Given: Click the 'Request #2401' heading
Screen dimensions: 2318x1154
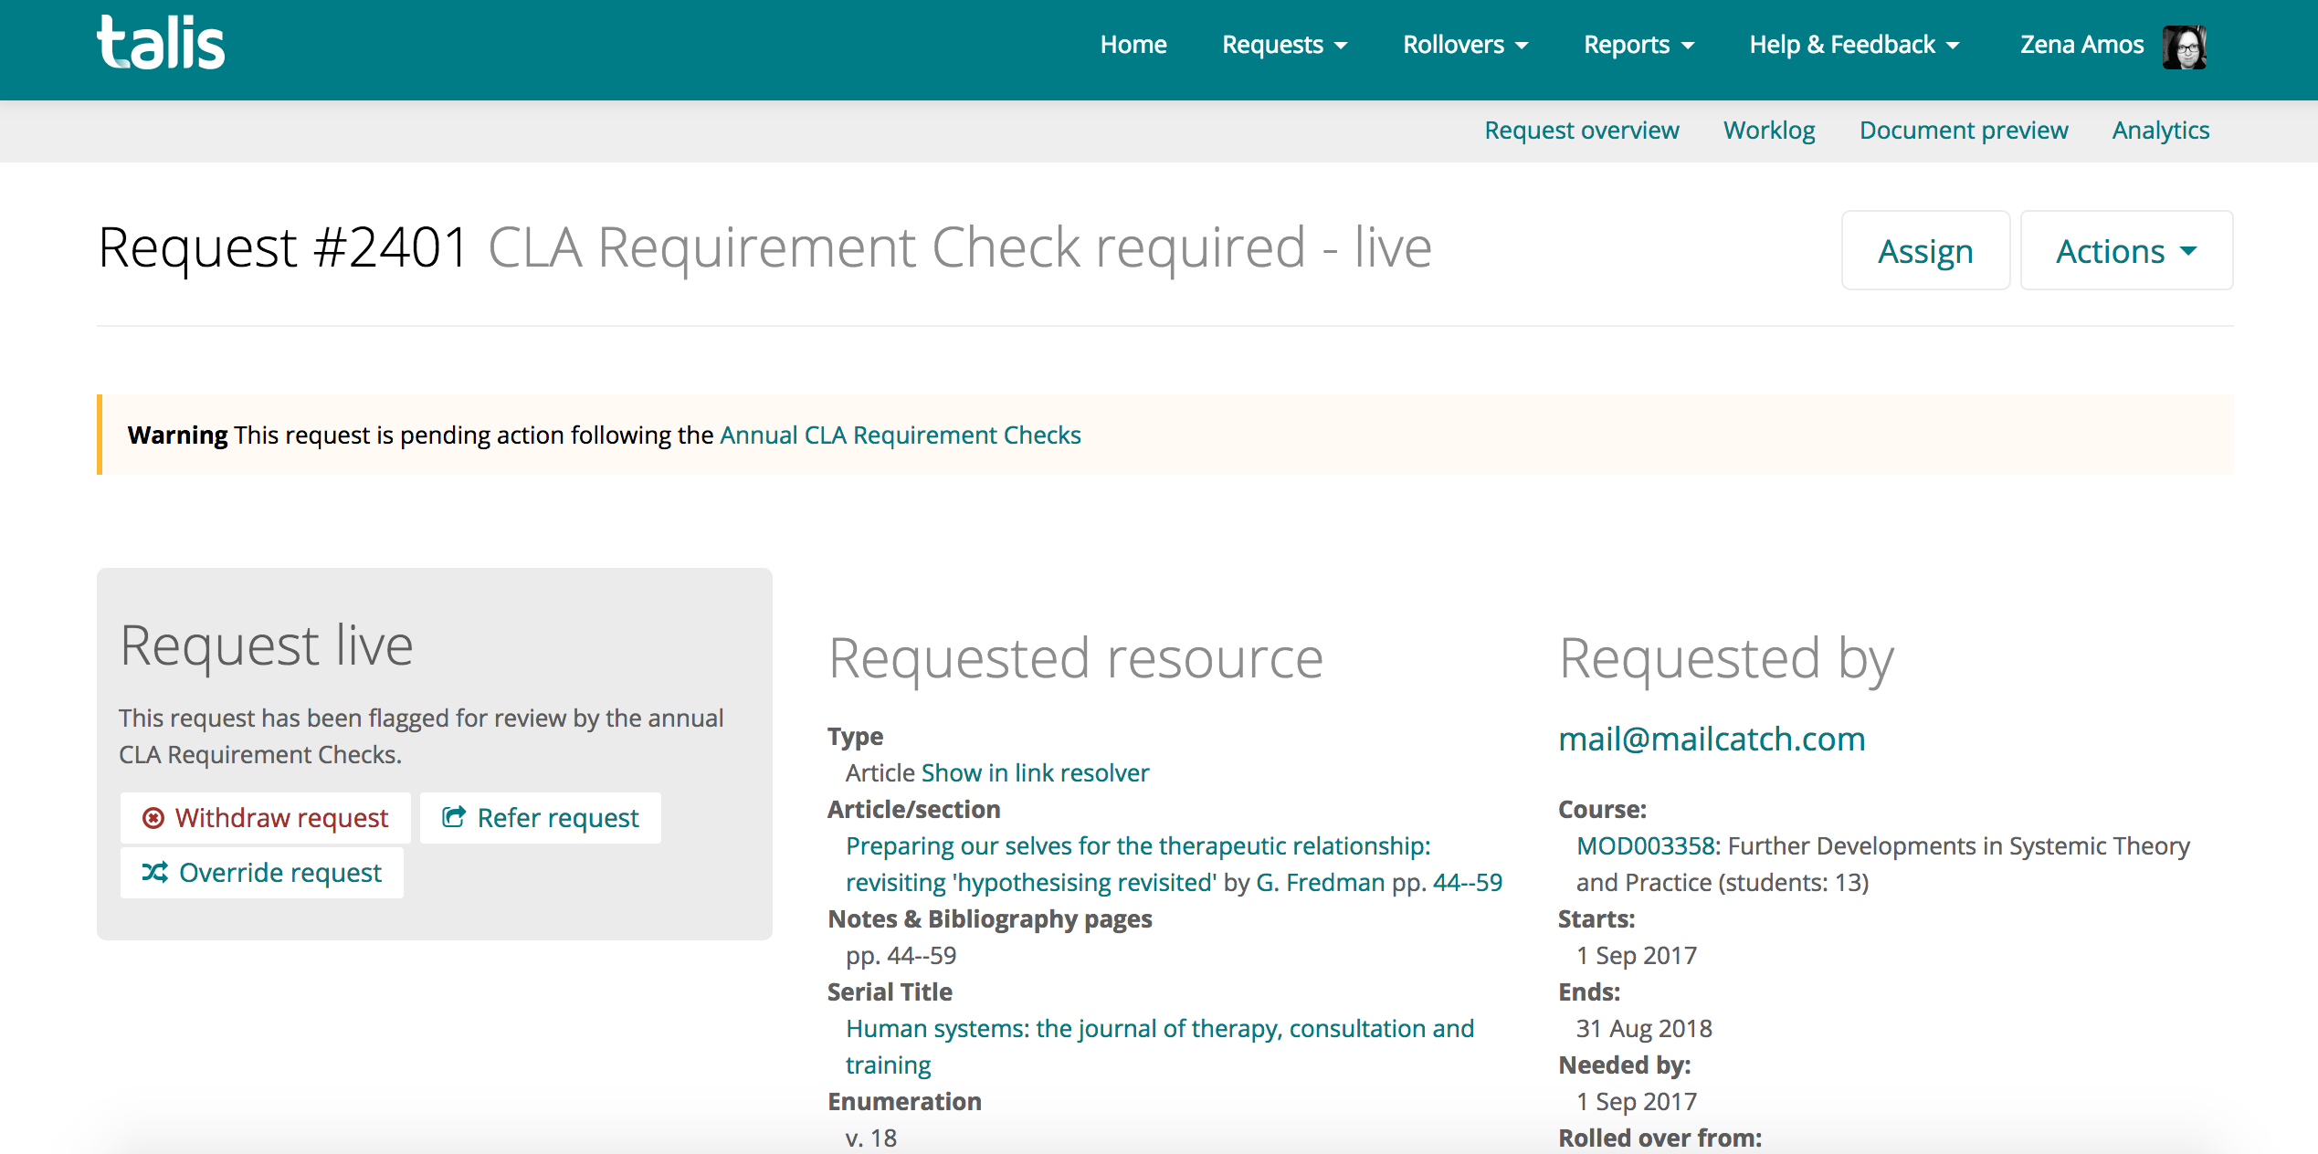Looking at the screenshot, I should [x=283, y=247].
